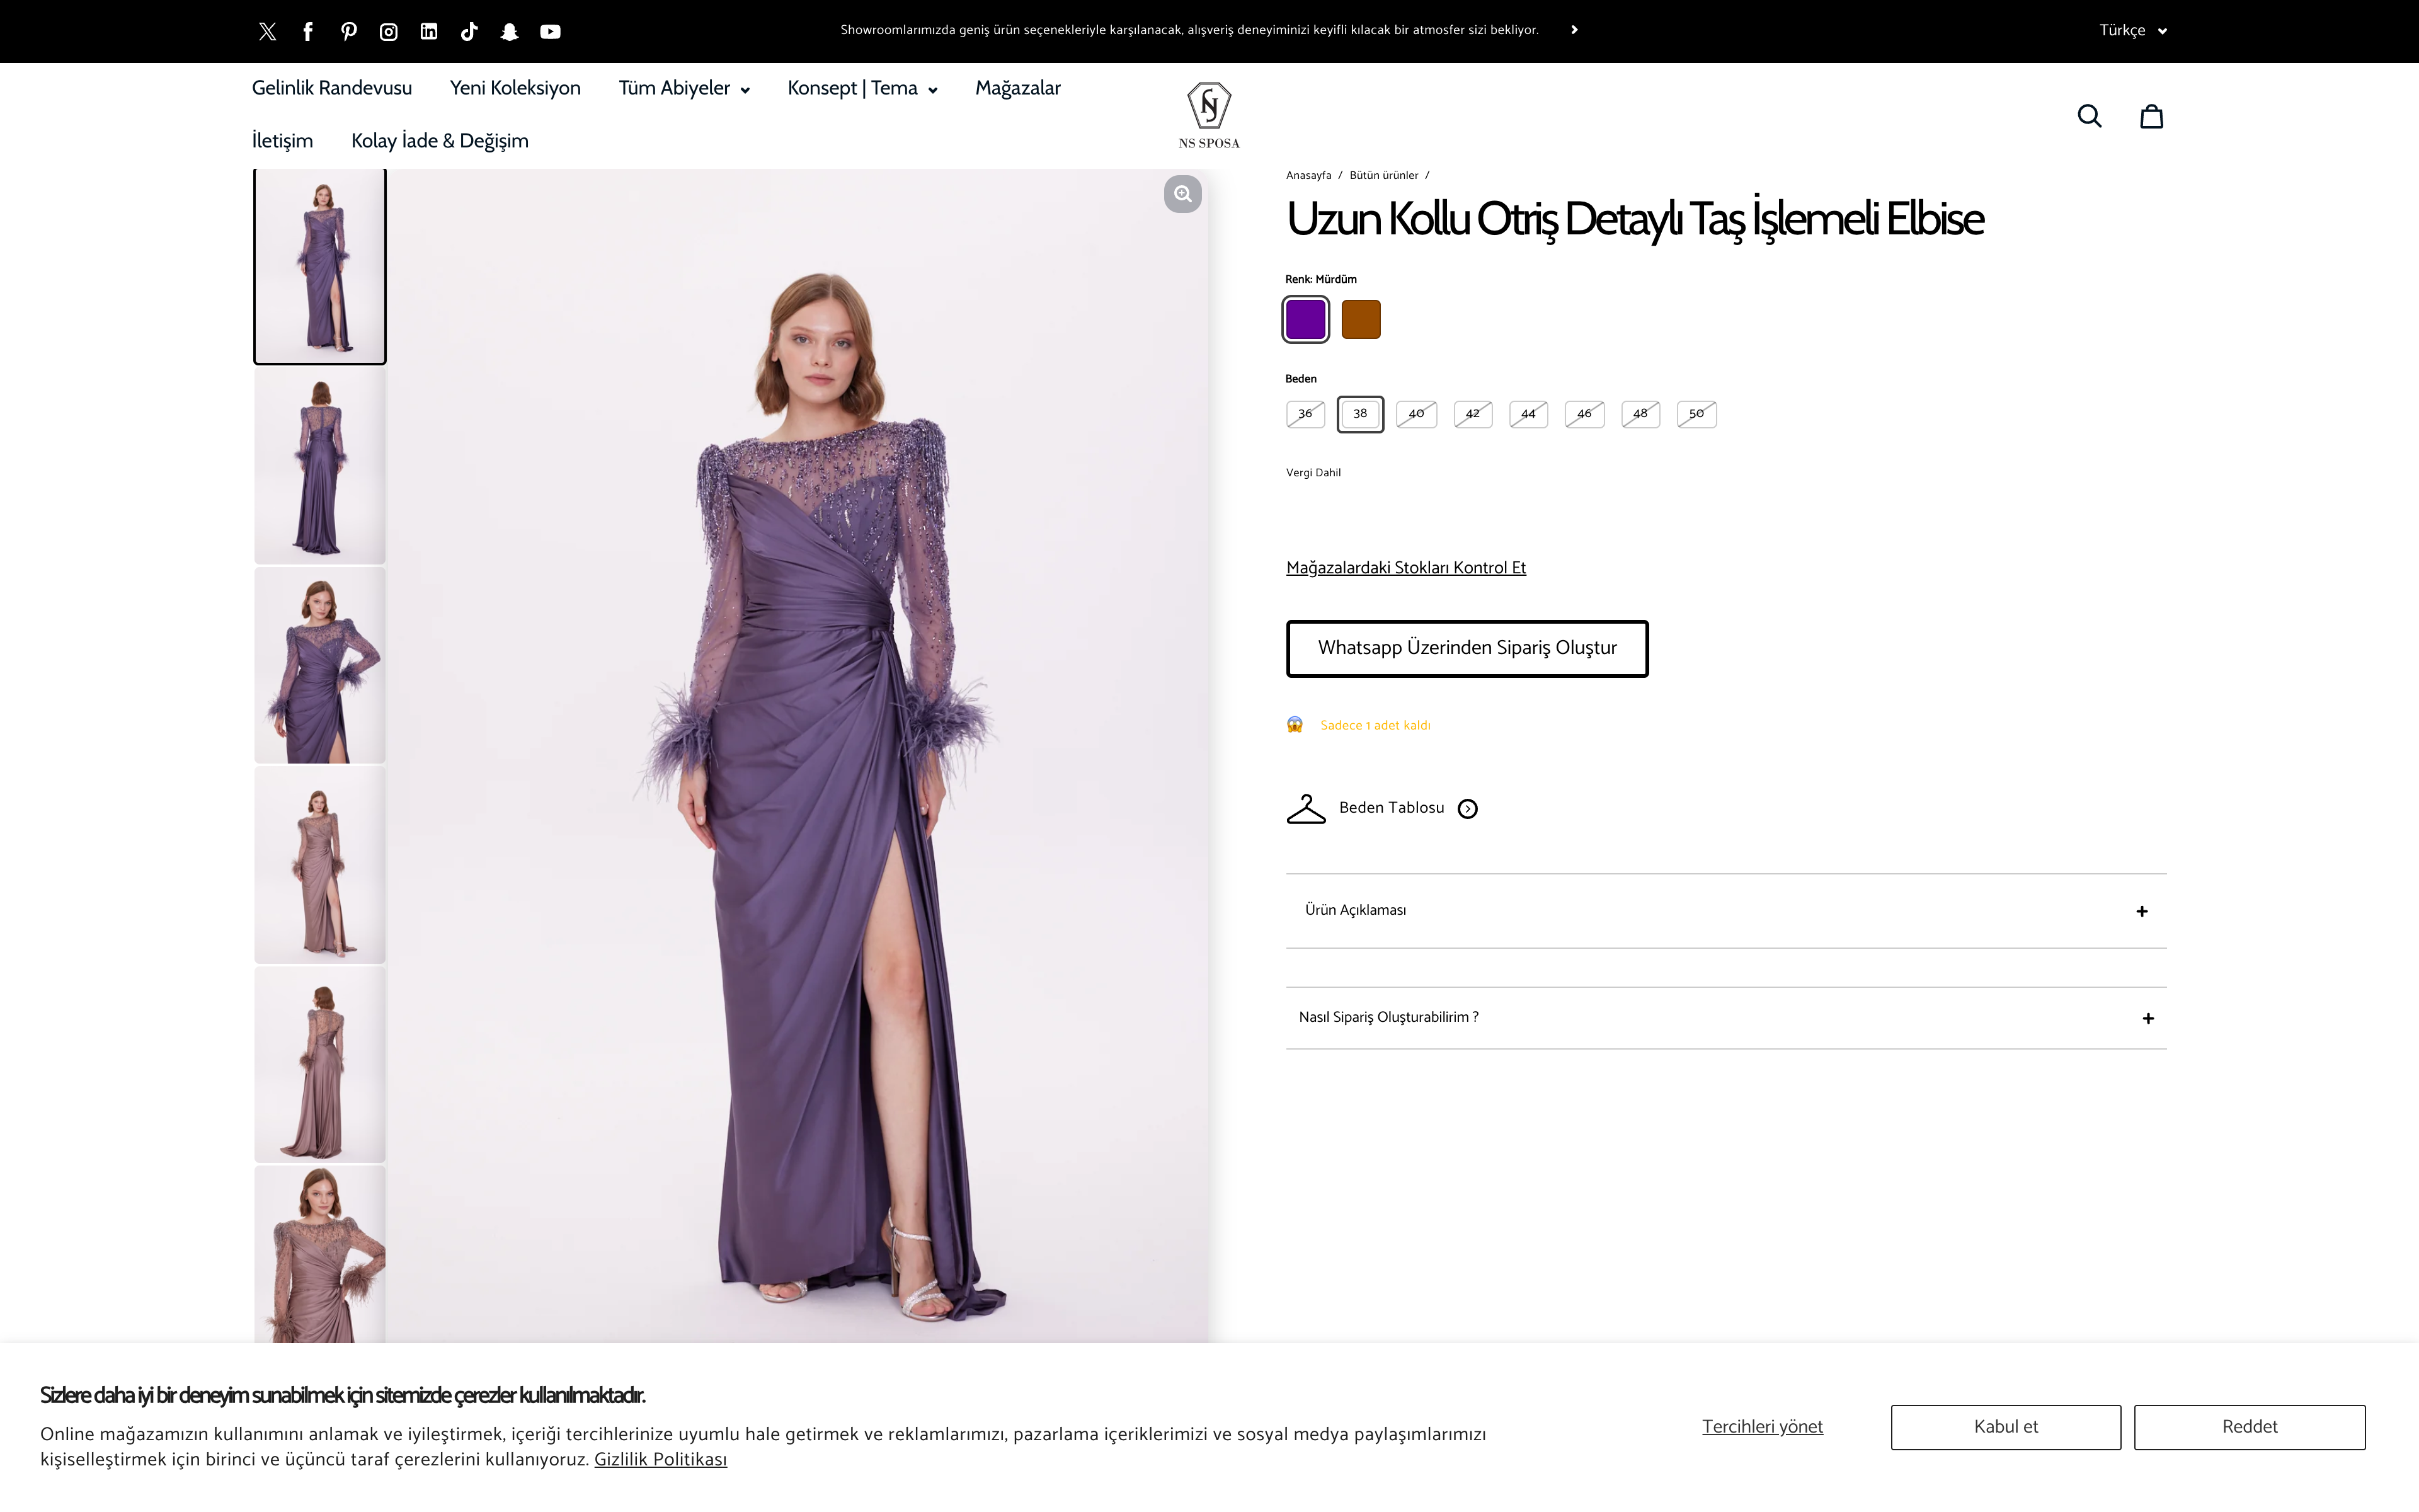Click the Snapchat ghost icon

tap(510, 31)
